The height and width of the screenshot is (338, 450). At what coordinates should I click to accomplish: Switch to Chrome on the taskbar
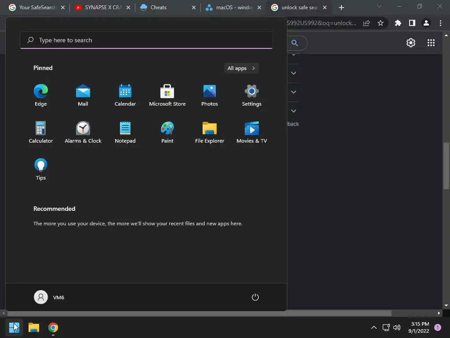[53, 327]
